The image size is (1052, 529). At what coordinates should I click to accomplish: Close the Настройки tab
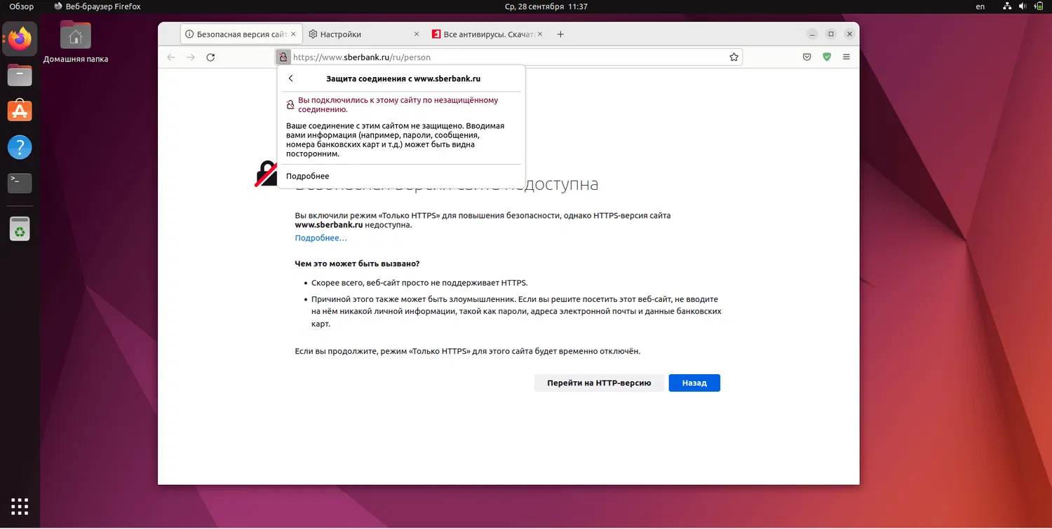[x=417, y=34]
